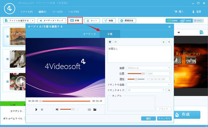The image size is (208, 127).
Task: Add a subtitle with the plus icon
Action: coord(110,42)
